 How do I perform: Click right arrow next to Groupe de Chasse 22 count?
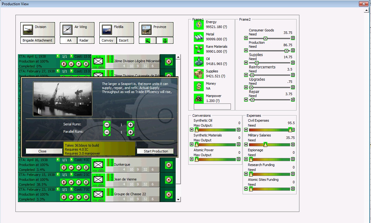coord(72,189)
